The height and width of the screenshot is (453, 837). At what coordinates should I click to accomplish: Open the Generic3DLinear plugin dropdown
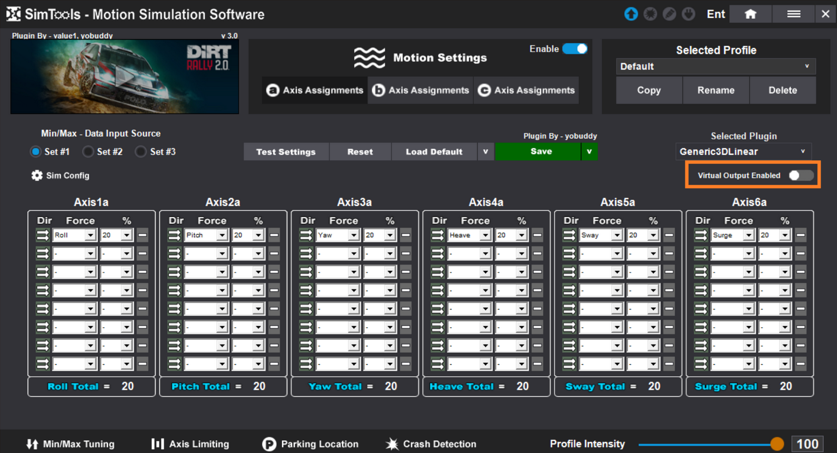[x=743, y=151]
